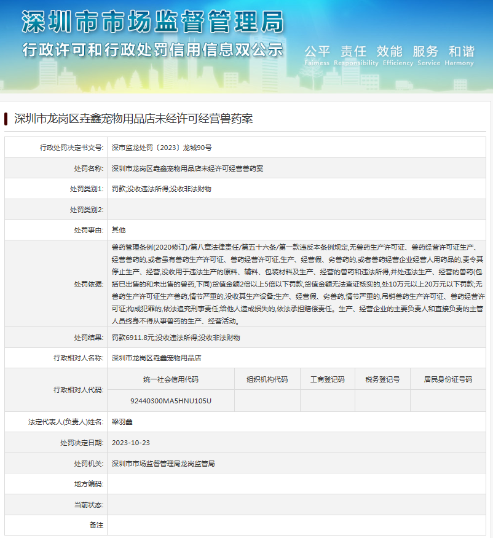This screenshot has width=493, height=538.
Task: Click the 居民身份证号码 column header
Action: (x=448, y=379)
